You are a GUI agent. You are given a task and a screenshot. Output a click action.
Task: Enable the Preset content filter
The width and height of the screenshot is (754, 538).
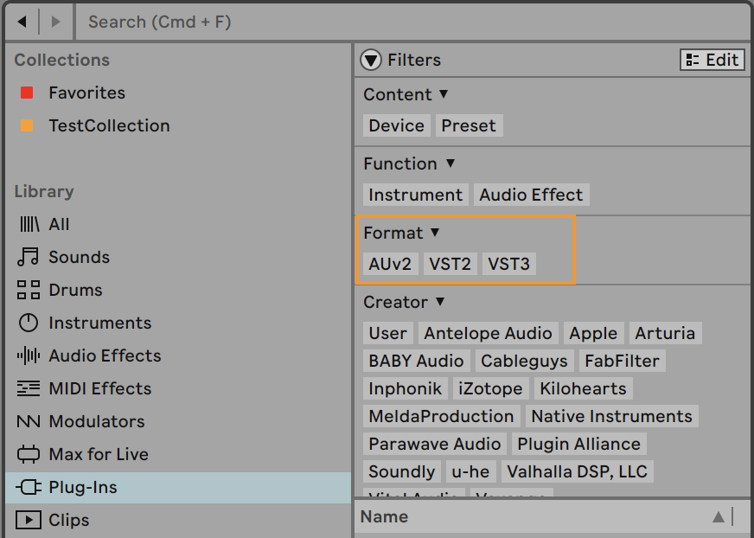[x=468, y=125]
